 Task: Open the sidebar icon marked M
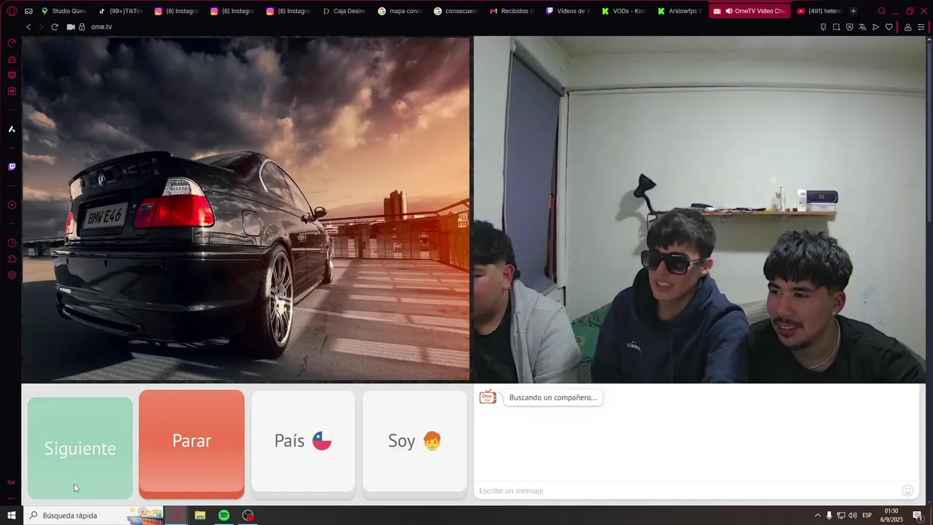point(12,91)
